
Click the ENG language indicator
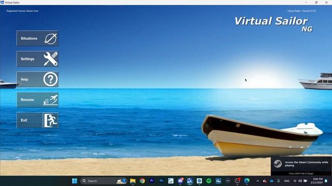[x=287, y=181]
